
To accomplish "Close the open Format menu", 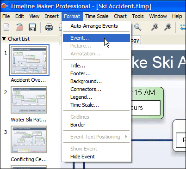I will pyautogui.click(x=72, y=16).
